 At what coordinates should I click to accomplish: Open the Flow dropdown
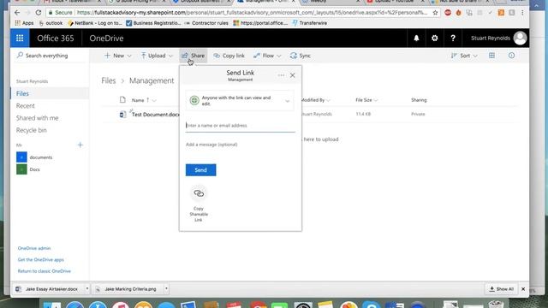(x=267, y=56)
